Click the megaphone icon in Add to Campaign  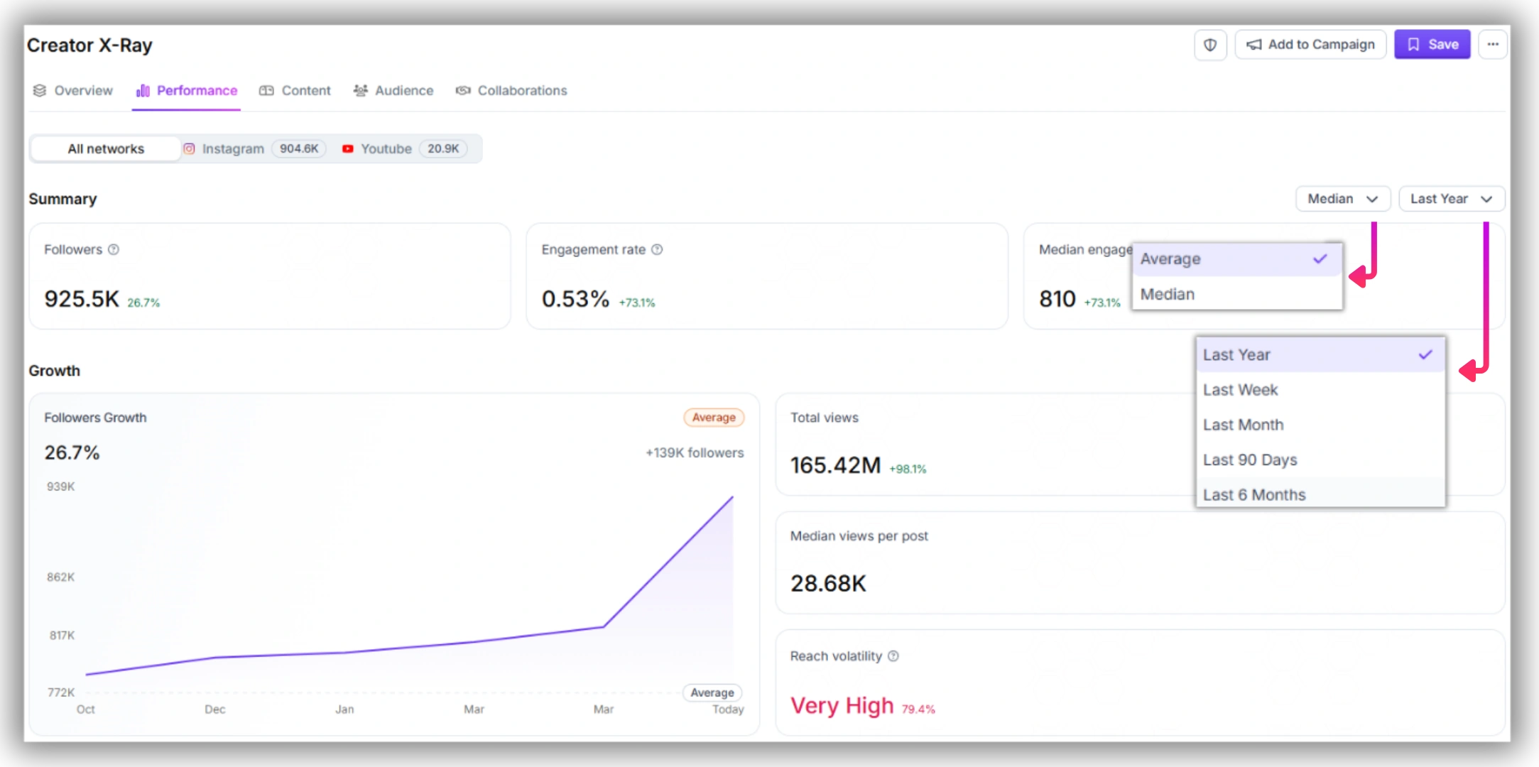click(1254, 45)
